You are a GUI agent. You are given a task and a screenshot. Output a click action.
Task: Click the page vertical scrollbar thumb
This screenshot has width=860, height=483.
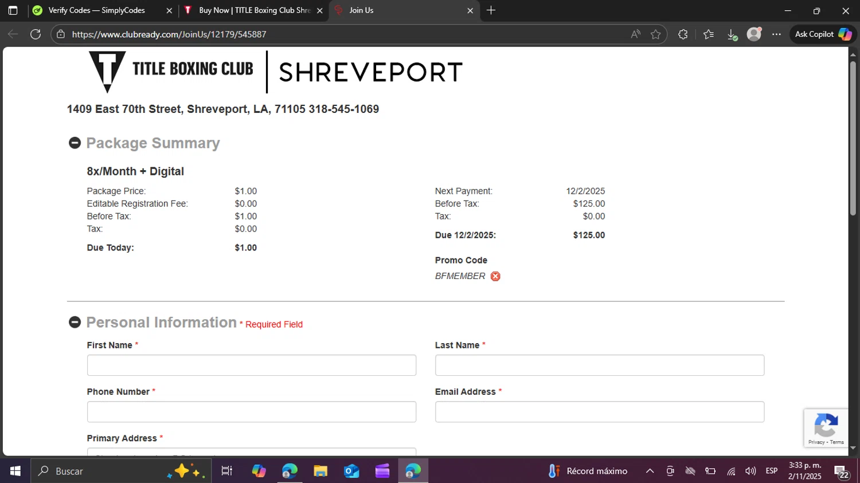[853, 138]
